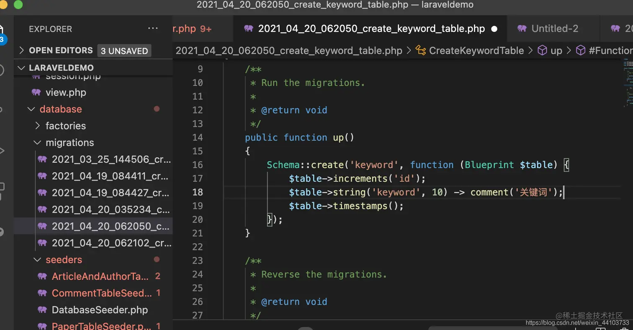Click comment 'Run the migrations.'

[313, 83]
